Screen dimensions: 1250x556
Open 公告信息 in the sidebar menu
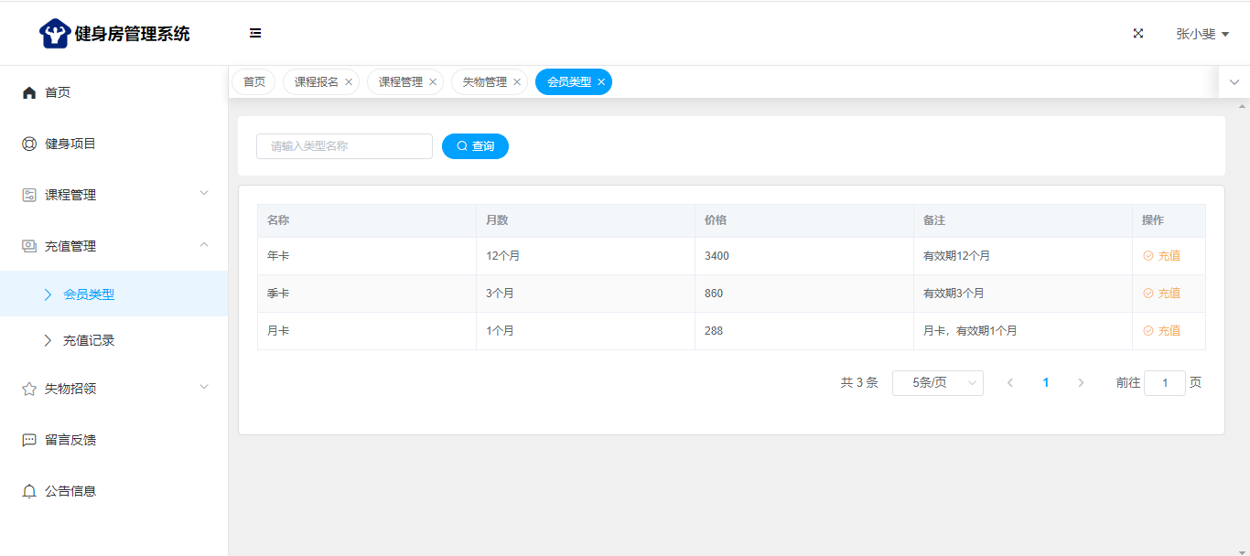(113, 491)
